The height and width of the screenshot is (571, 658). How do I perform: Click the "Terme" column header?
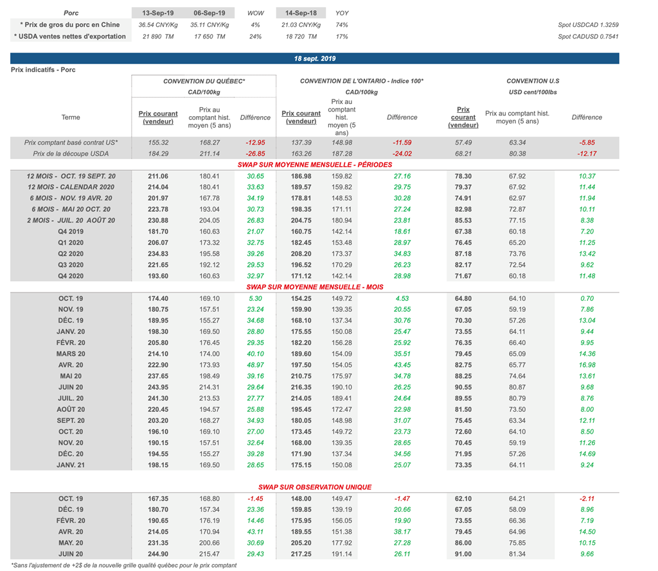pyautogui.click(x=71, y=117)
